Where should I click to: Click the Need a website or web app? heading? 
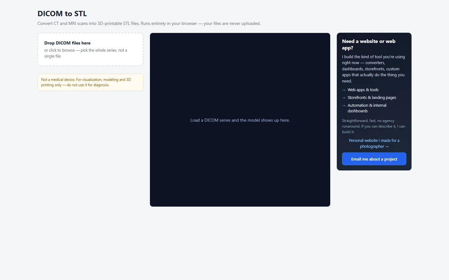click(x=369, y=44)
